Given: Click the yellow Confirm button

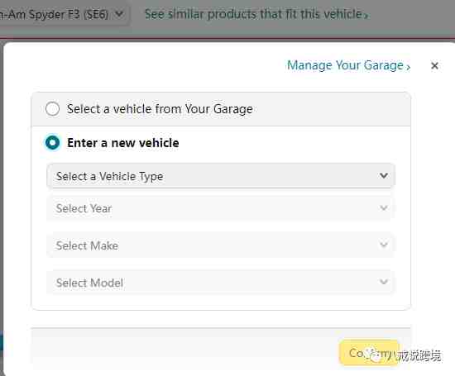Looking at the screenshot, I should click(369, 353).
